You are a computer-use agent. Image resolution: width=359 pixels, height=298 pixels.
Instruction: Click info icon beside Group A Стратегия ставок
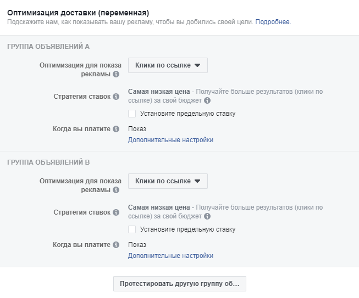[x=116, y=97]
